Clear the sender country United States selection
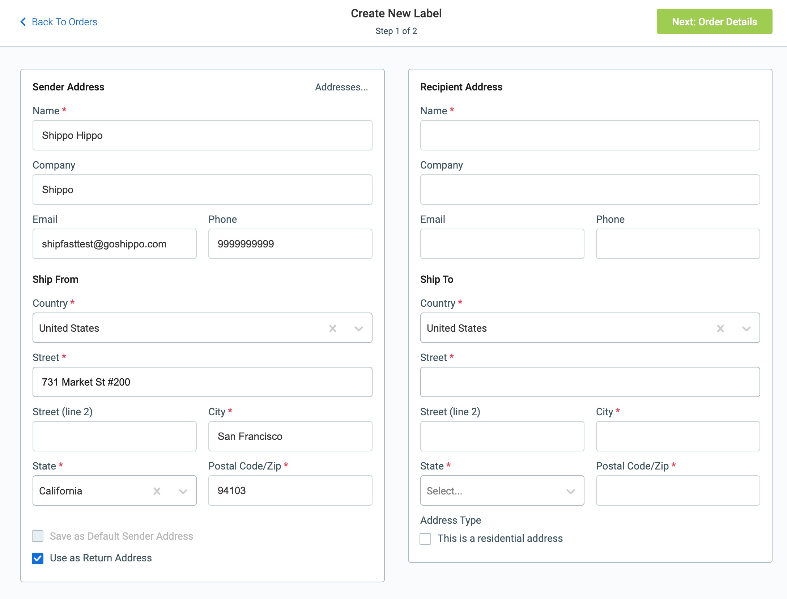The height and width of the screenshot is (599, 787). click(x=333, y=328)
